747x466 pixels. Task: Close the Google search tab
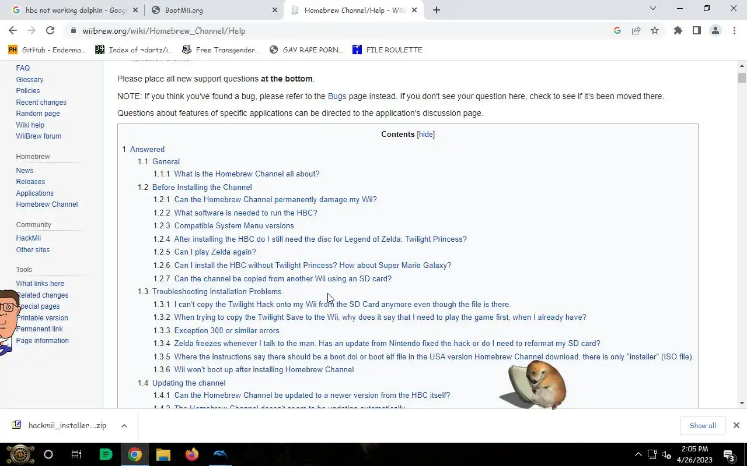coord(135,10)
